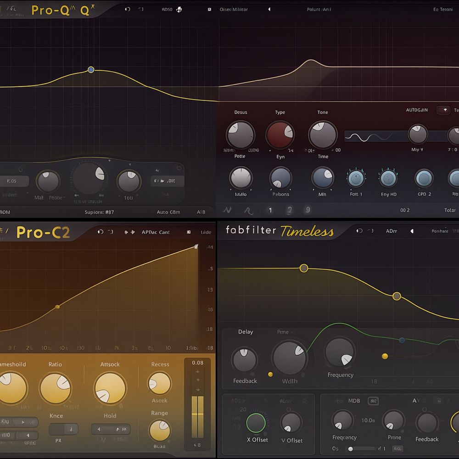Image resolution: width=459 pixels, height=459 pixels.
Task: Click the Hold slider in Pro-C2
Action: pos(110,429)
